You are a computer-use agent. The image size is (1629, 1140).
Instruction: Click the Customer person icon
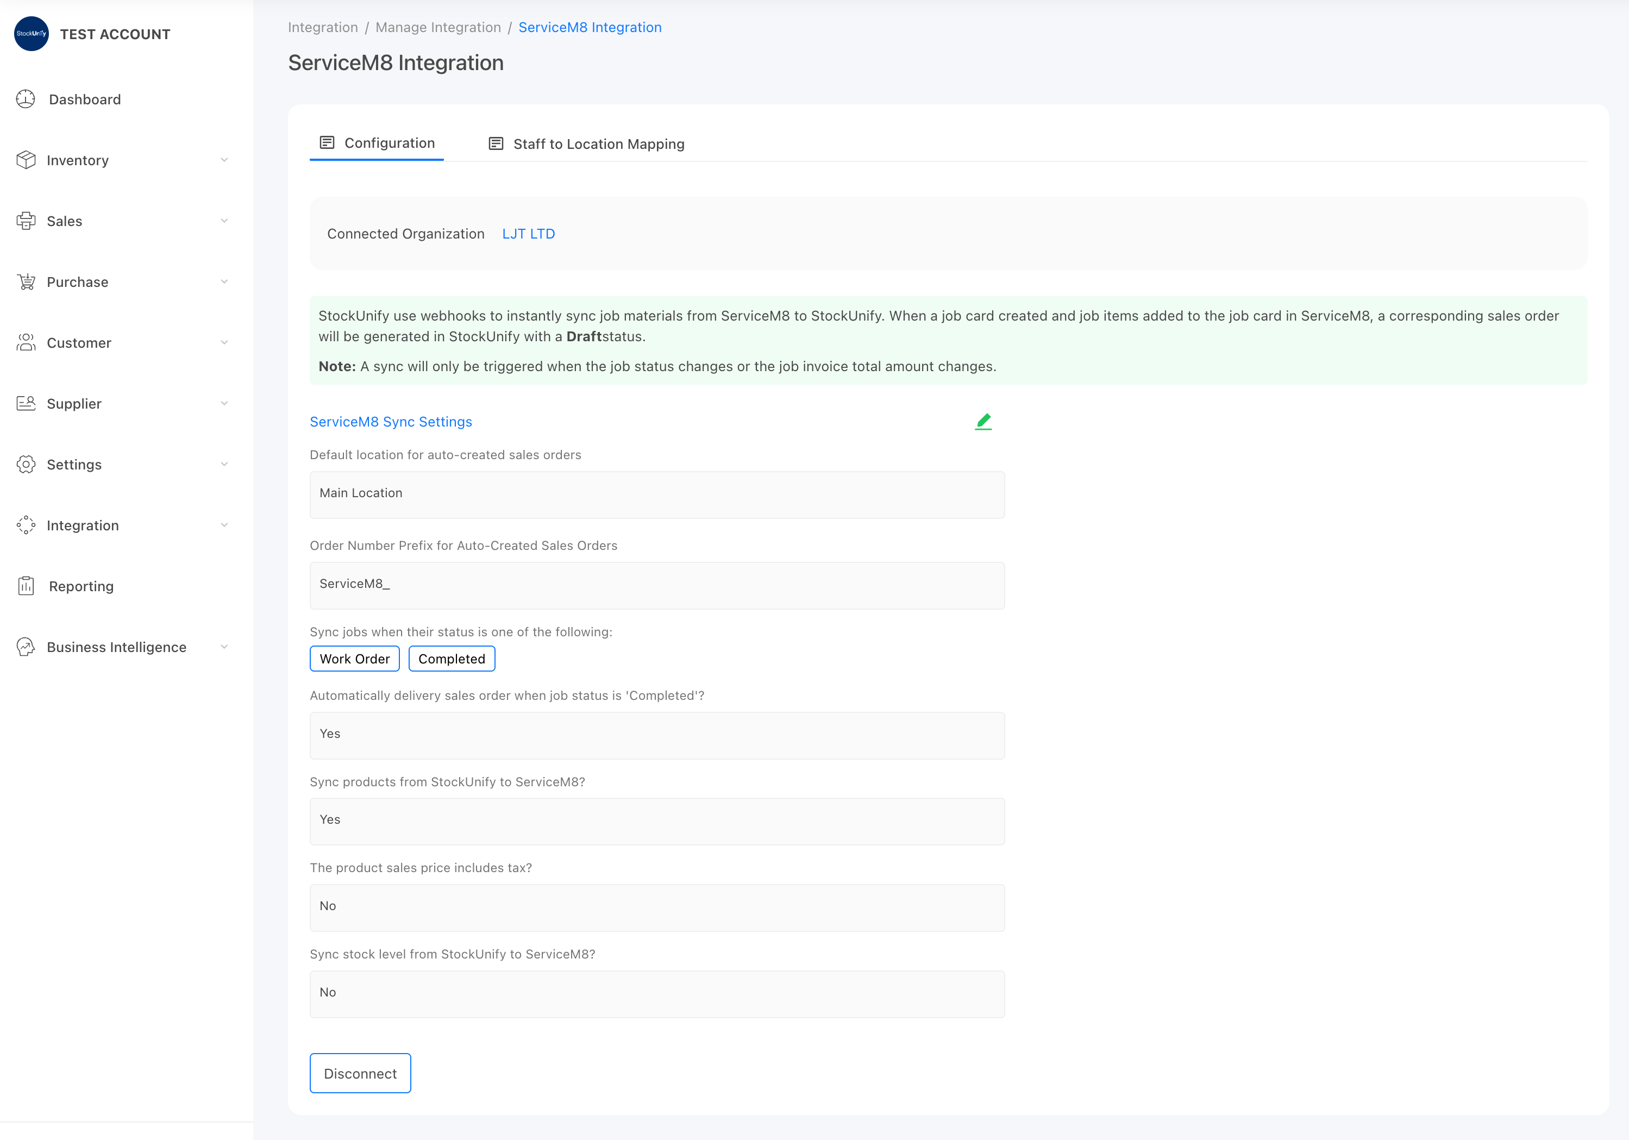pos(26,343)
